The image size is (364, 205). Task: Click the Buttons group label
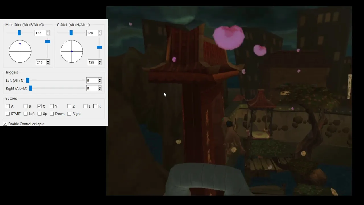point(11,98)
